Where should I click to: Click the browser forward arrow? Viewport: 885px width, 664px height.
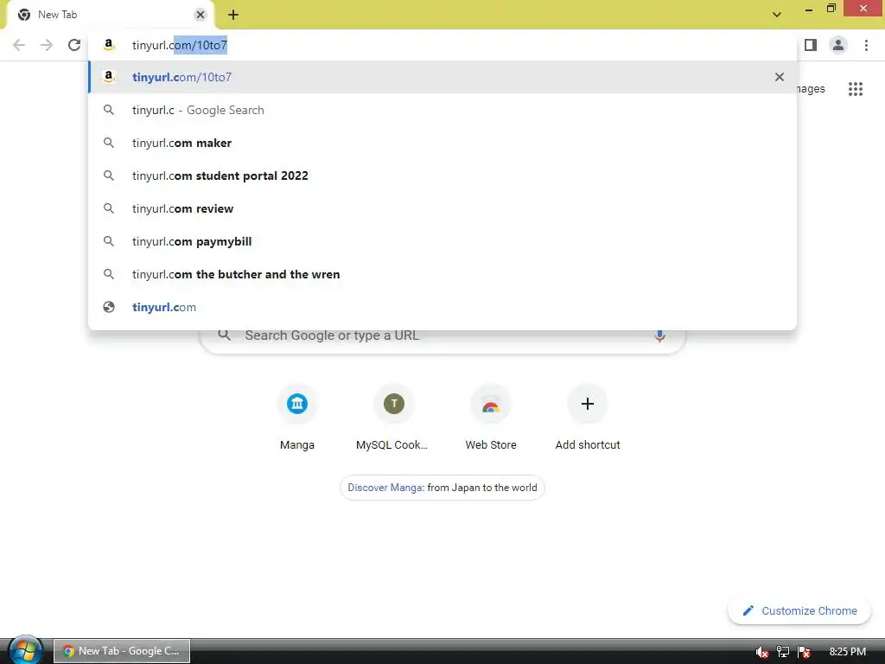coord(47,45)
